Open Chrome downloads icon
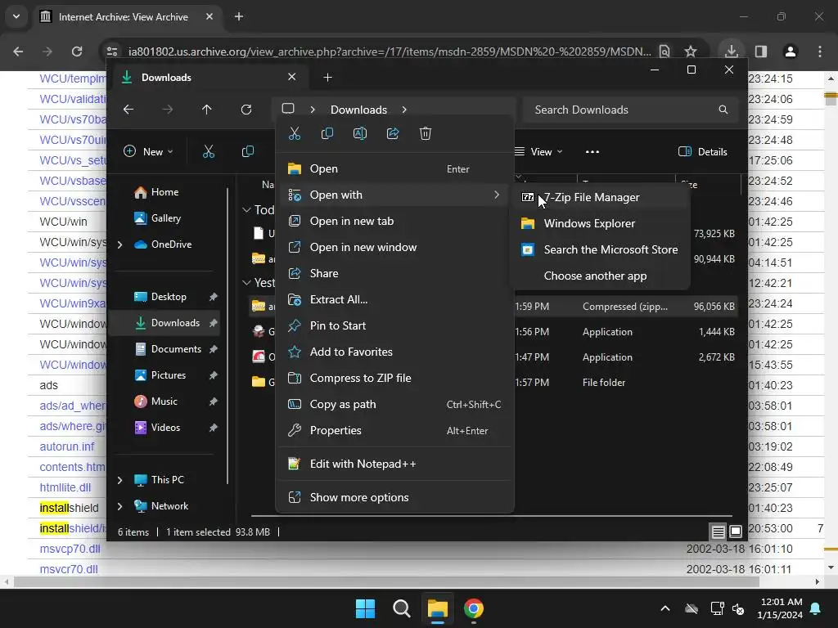 [x=731, y=52]
